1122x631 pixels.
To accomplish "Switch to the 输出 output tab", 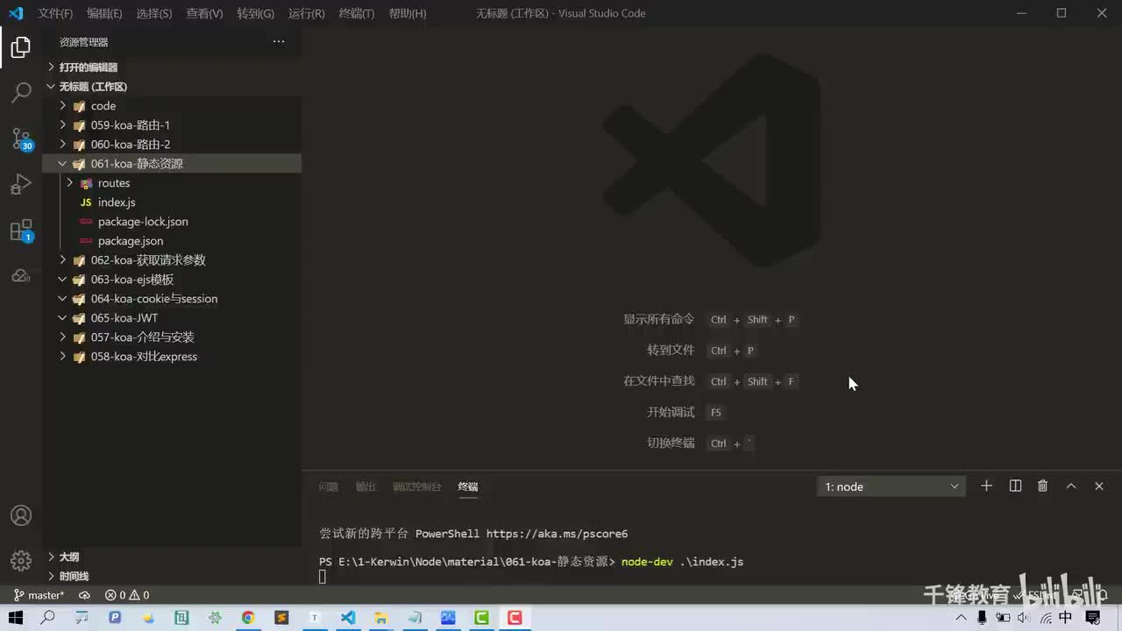I will pos(366,486).
